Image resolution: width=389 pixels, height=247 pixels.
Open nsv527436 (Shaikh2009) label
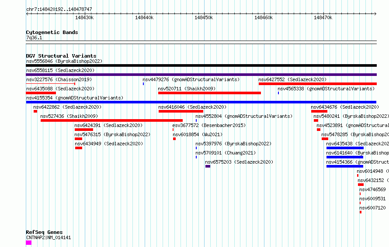[69, 116]
